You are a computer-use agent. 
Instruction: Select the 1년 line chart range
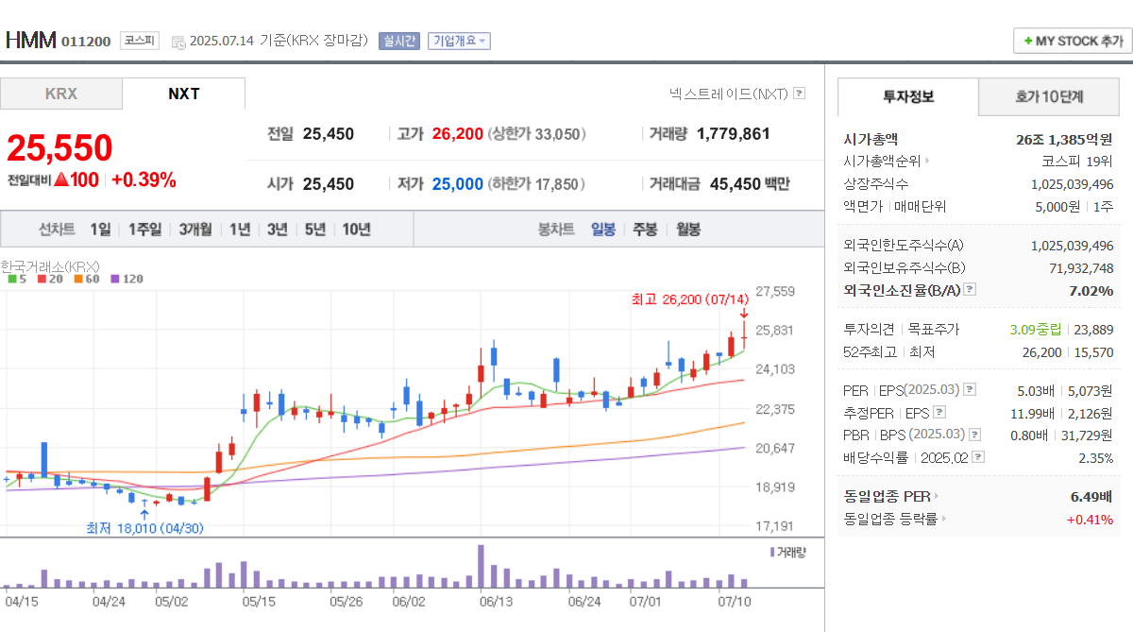pos(240,230)
